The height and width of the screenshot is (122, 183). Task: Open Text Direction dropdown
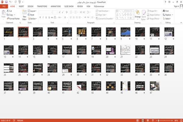pos(102,11)
